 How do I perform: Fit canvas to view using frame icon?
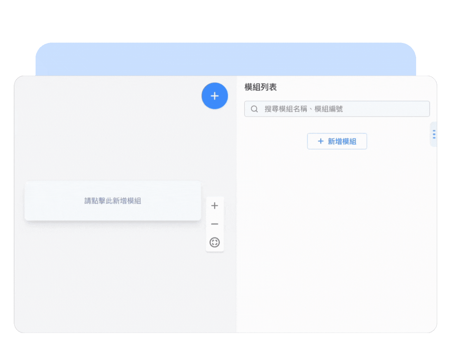point(215,243)
